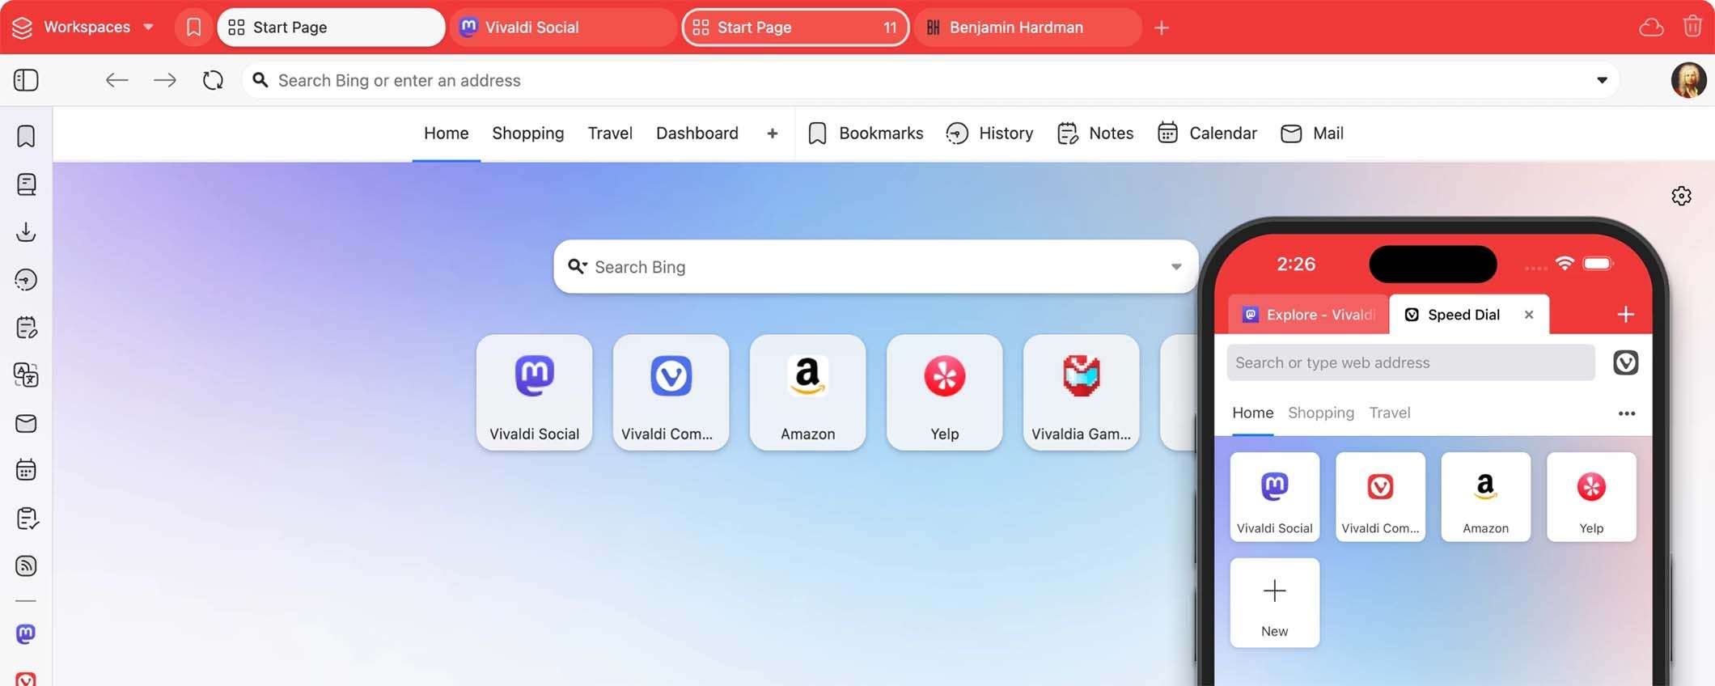Select the Travel group on the phone
This screenshot has height=686, width=1715.
click(x=1390, y=413)
